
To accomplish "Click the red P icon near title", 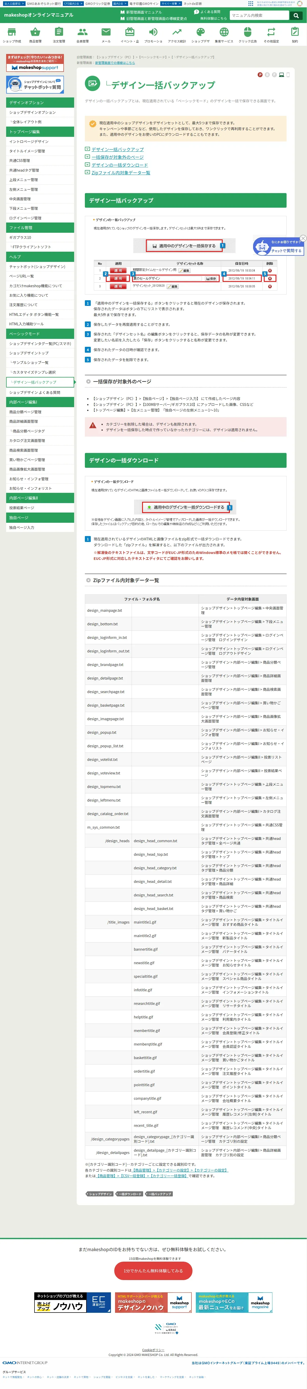I will click(x=260, y=75).
